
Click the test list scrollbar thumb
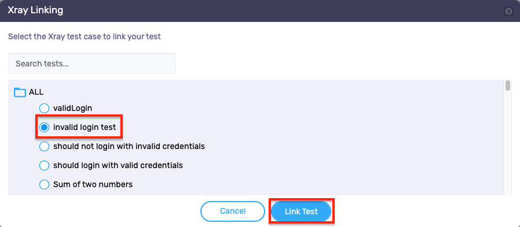pyautogui.click(x=508, y=85)
